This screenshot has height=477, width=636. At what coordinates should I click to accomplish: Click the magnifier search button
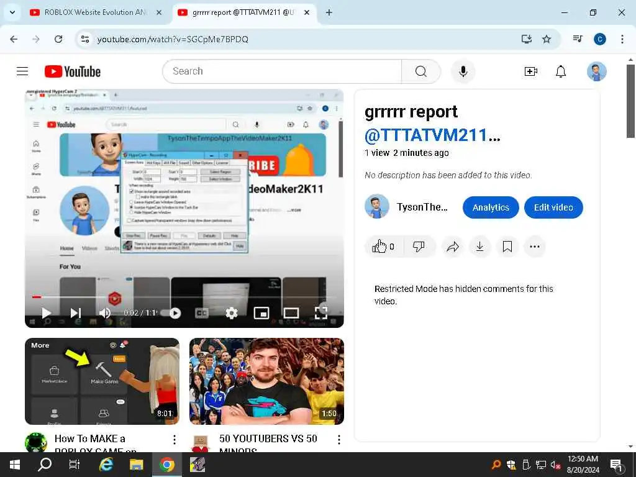coord(420,71)
